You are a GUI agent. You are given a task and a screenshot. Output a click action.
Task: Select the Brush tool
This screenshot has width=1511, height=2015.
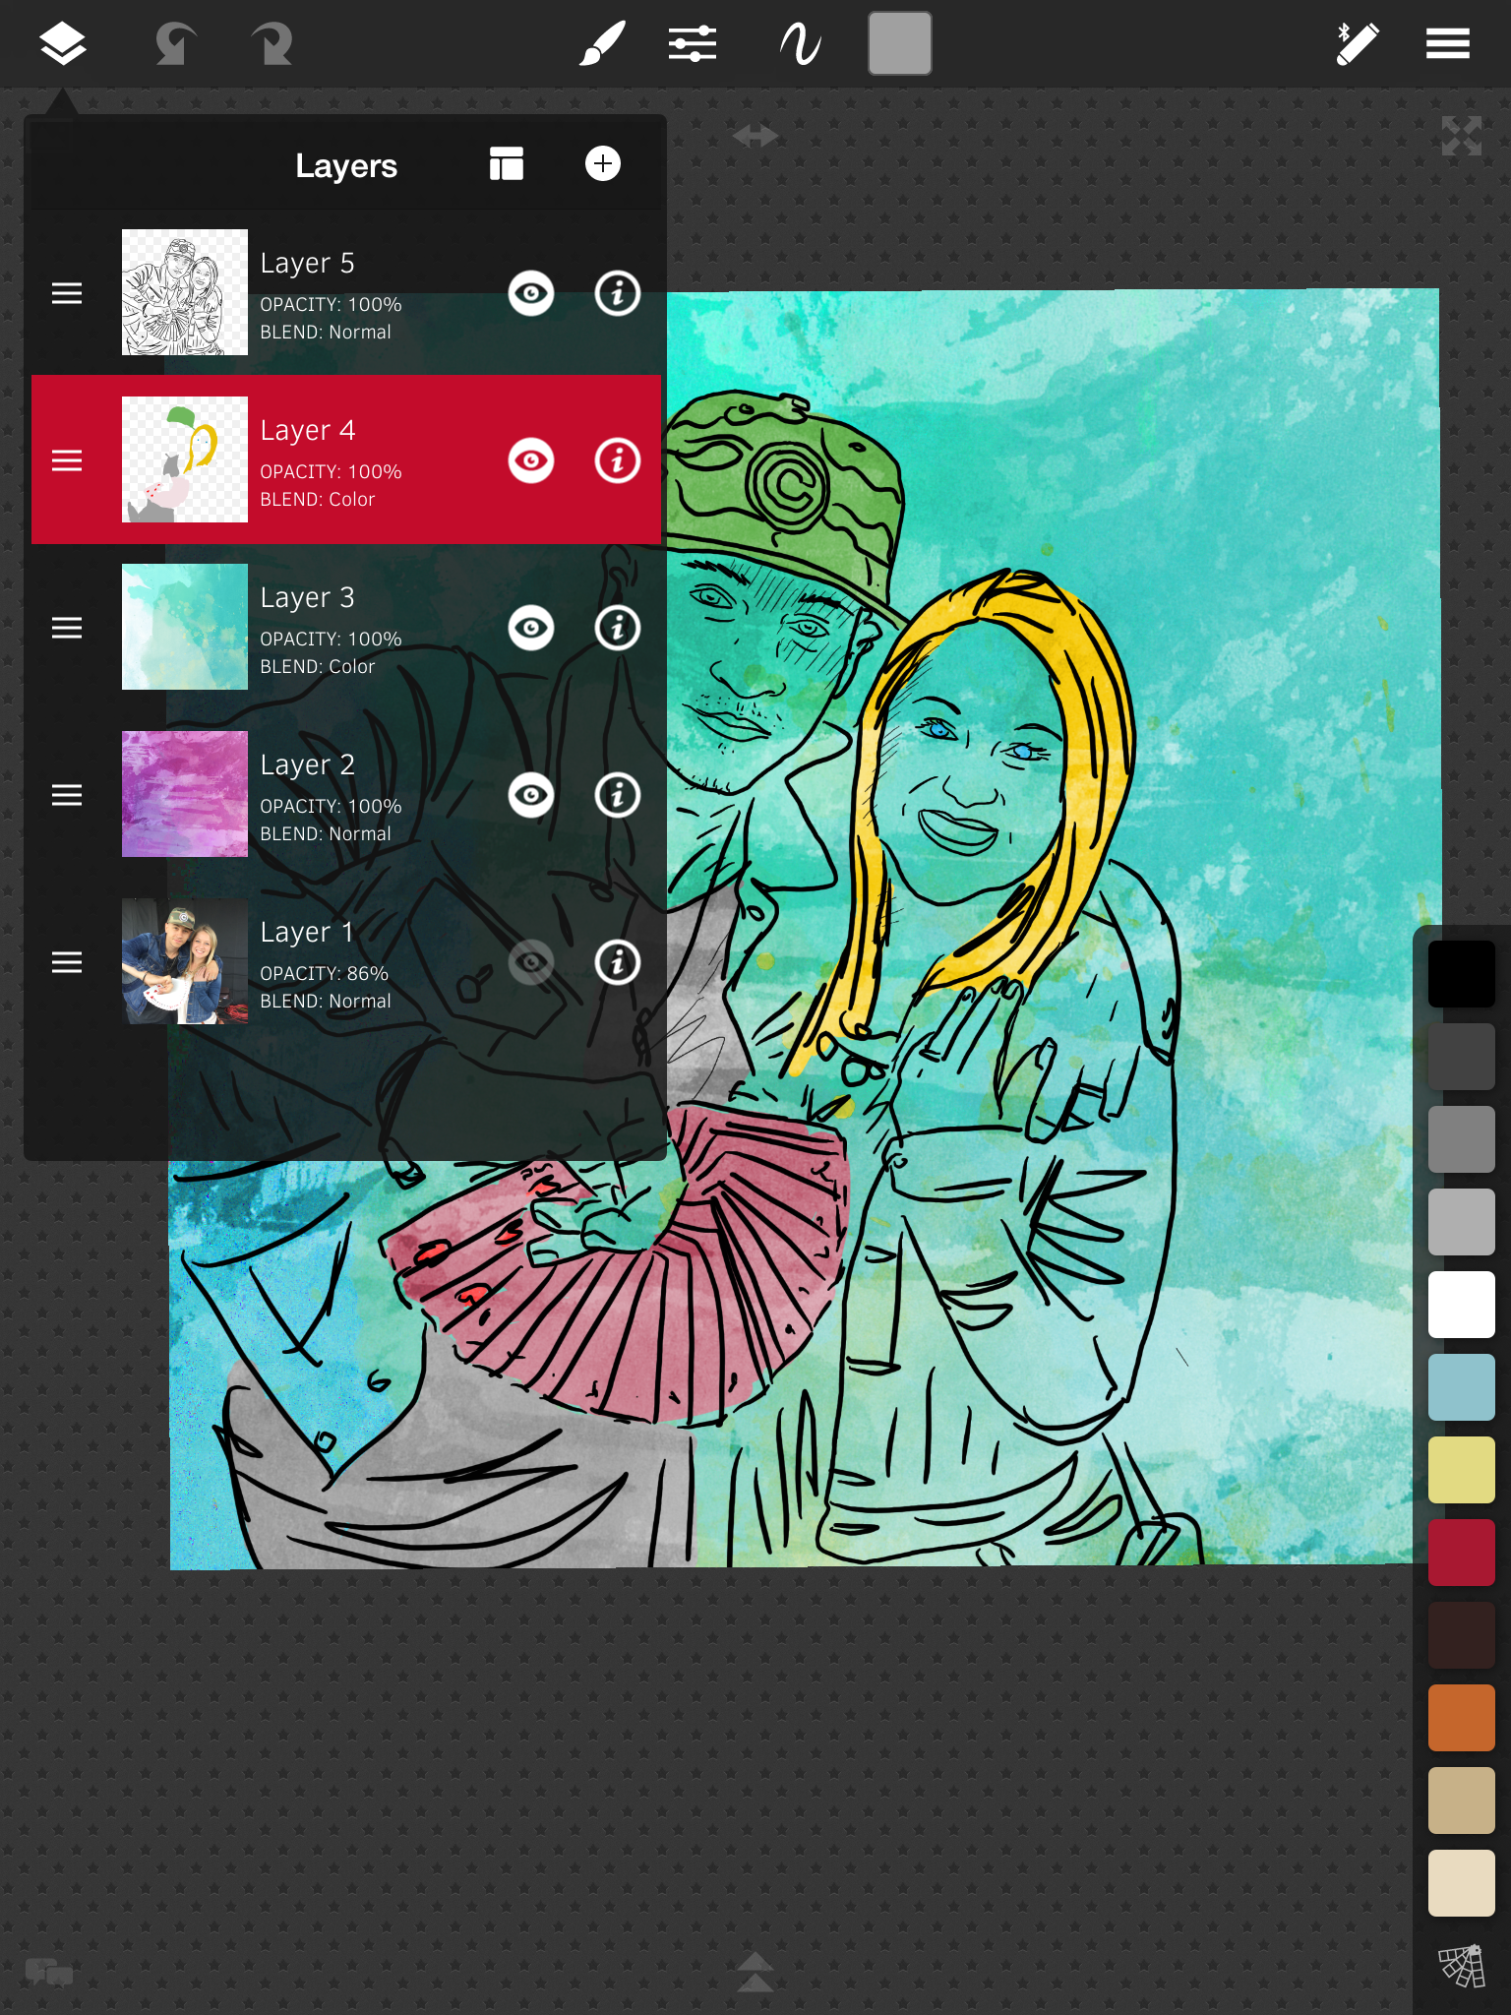[x=602, y=44]
